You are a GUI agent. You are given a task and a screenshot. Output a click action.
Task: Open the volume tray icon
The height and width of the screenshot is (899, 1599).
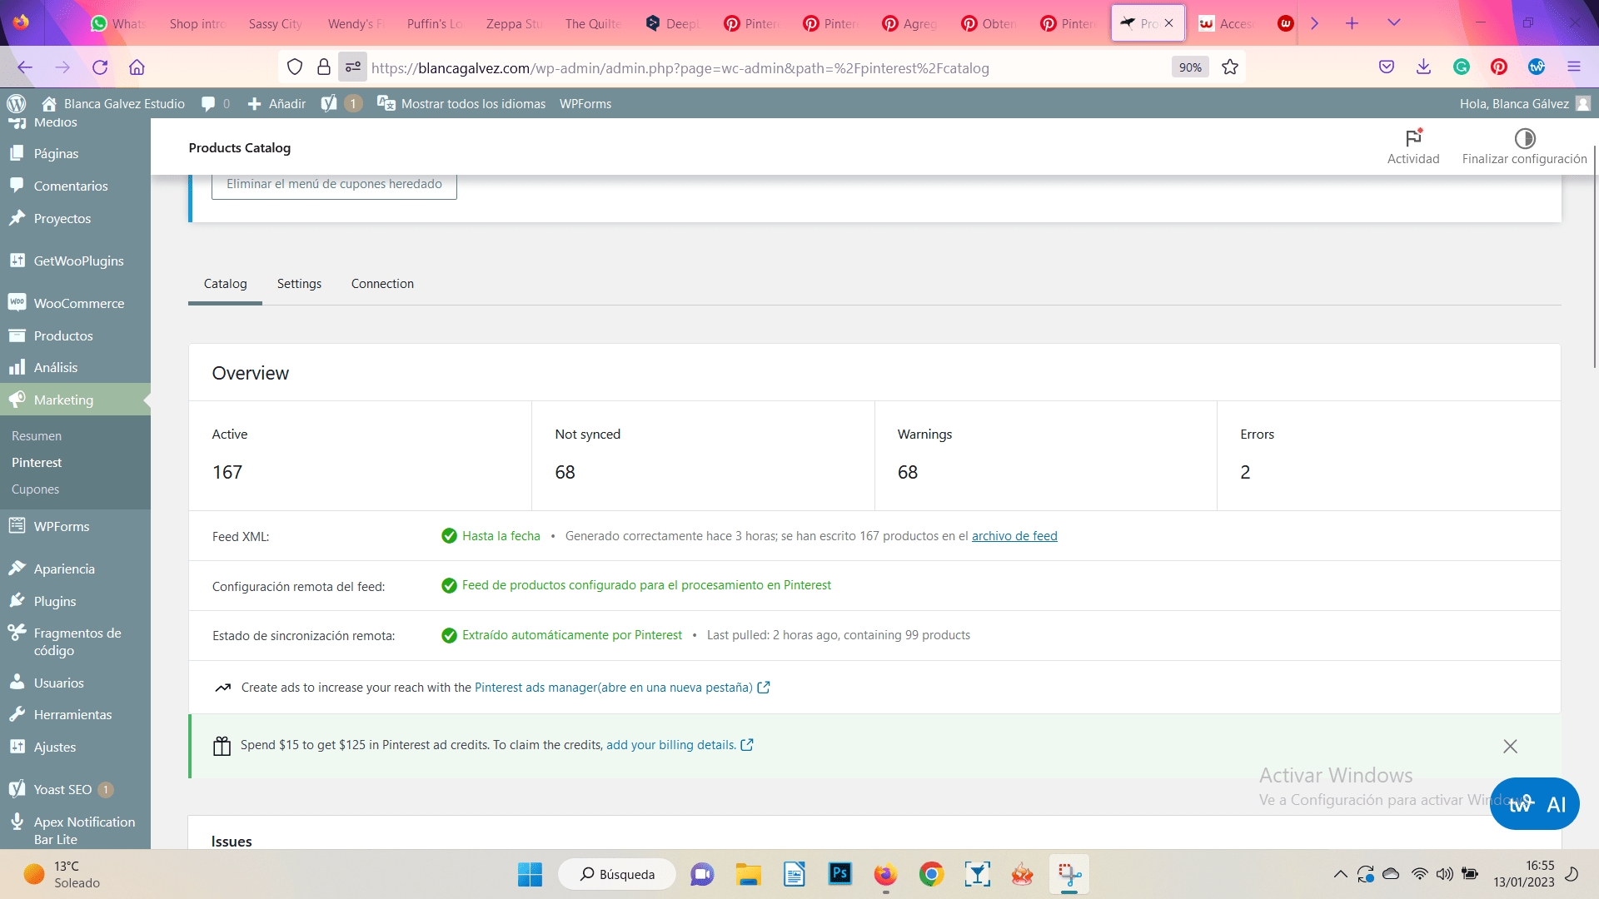pos(1445,874)
